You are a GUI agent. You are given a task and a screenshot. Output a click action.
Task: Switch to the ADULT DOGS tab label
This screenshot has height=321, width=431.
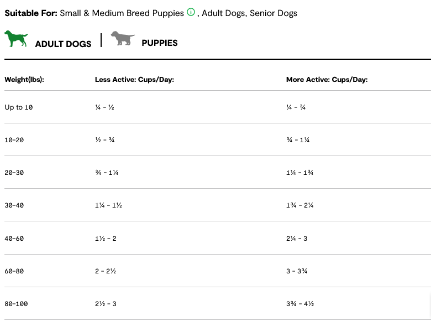coord(63,44)
